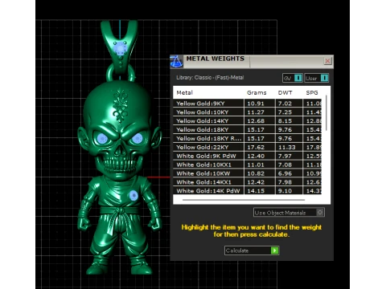Click the 10.91 grams cell
The width and height of the screenshot is (386, 289).
260,104
